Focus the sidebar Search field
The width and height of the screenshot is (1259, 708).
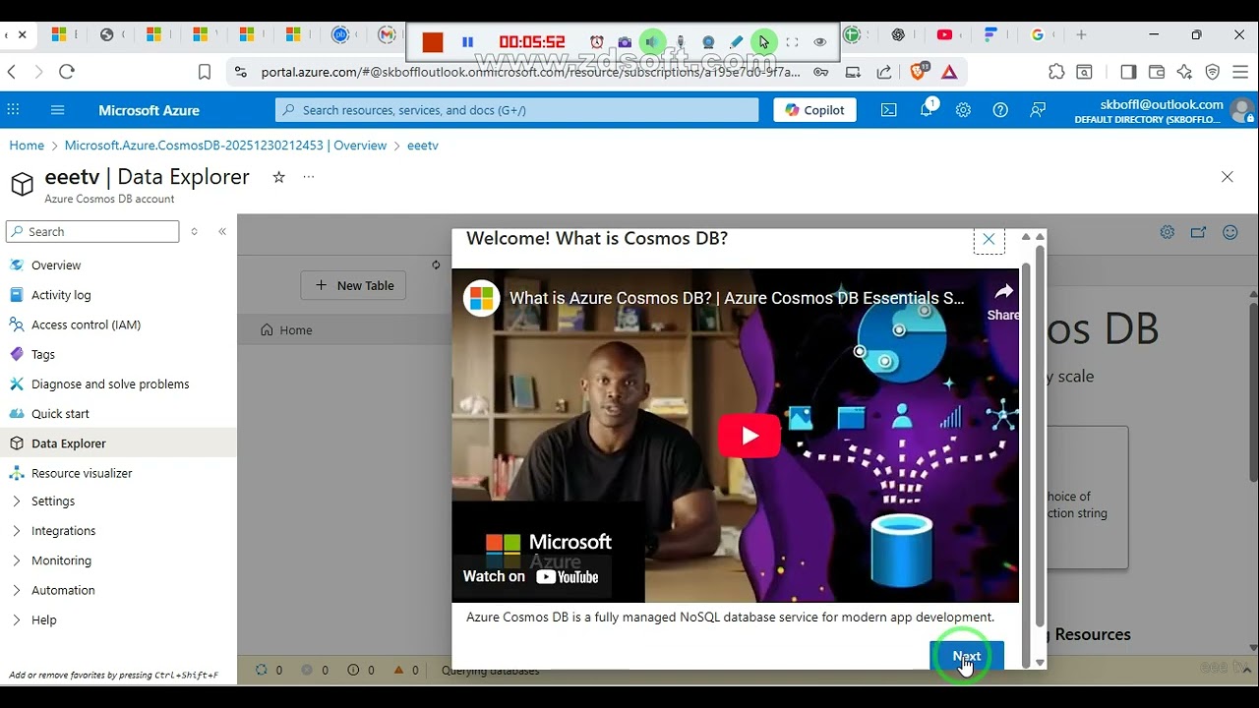(92, 231)
